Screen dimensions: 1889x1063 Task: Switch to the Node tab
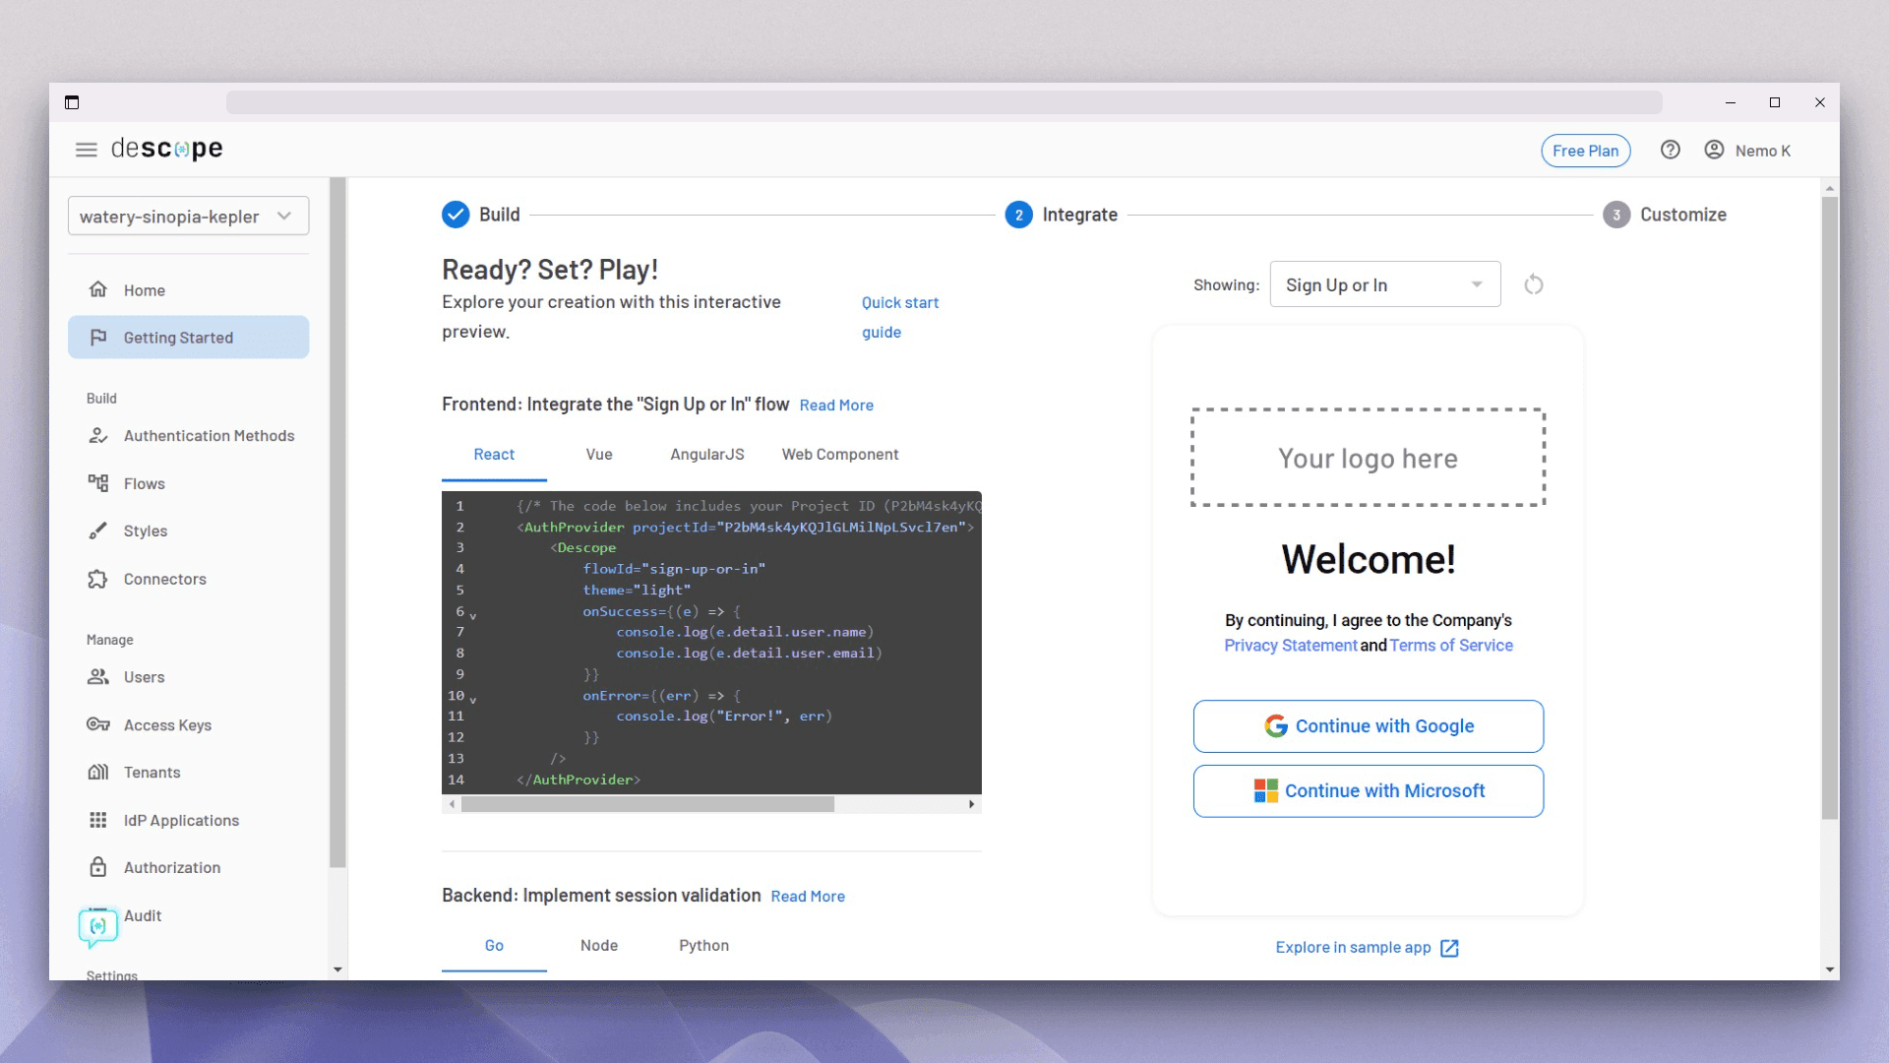[598, 945]
